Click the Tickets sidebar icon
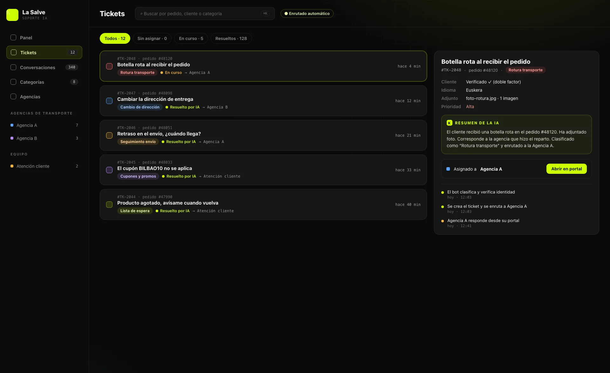This screenshot has height=373, width=610. coord(14,52)
